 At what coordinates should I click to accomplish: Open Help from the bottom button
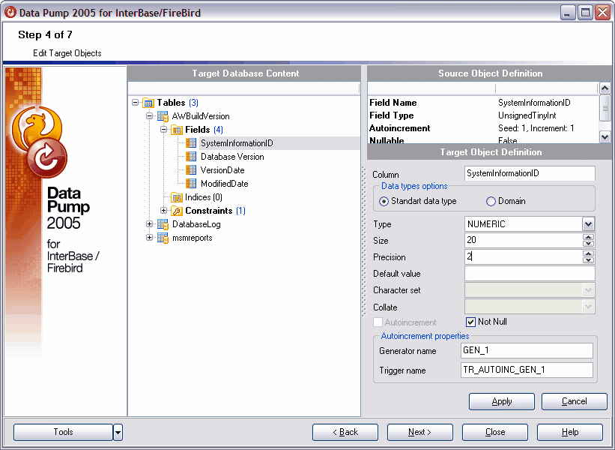(x=570, y=432)
